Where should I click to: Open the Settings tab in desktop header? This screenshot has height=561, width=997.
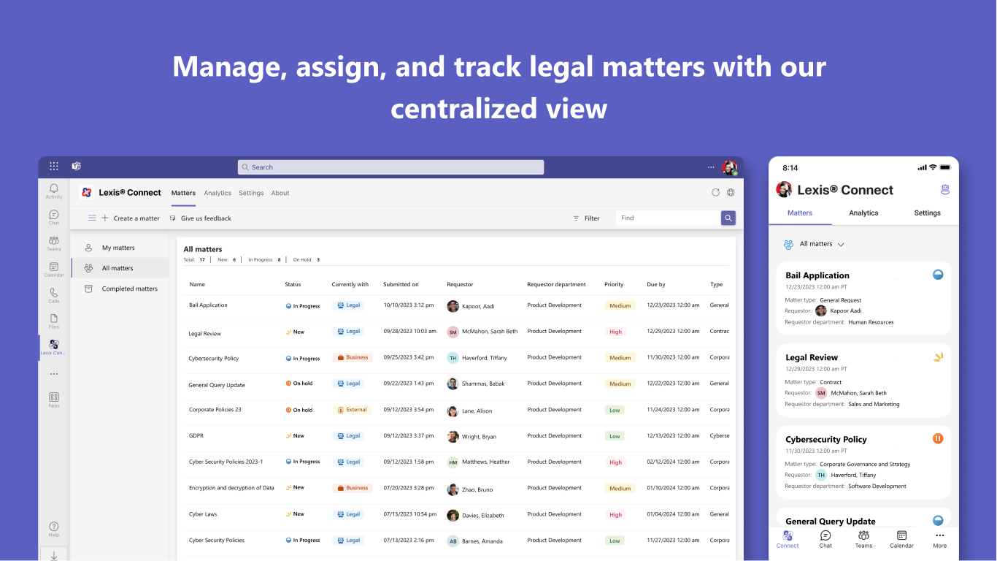(251, 193)
